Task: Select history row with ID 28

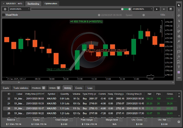Action: click(x=90, y=113)
